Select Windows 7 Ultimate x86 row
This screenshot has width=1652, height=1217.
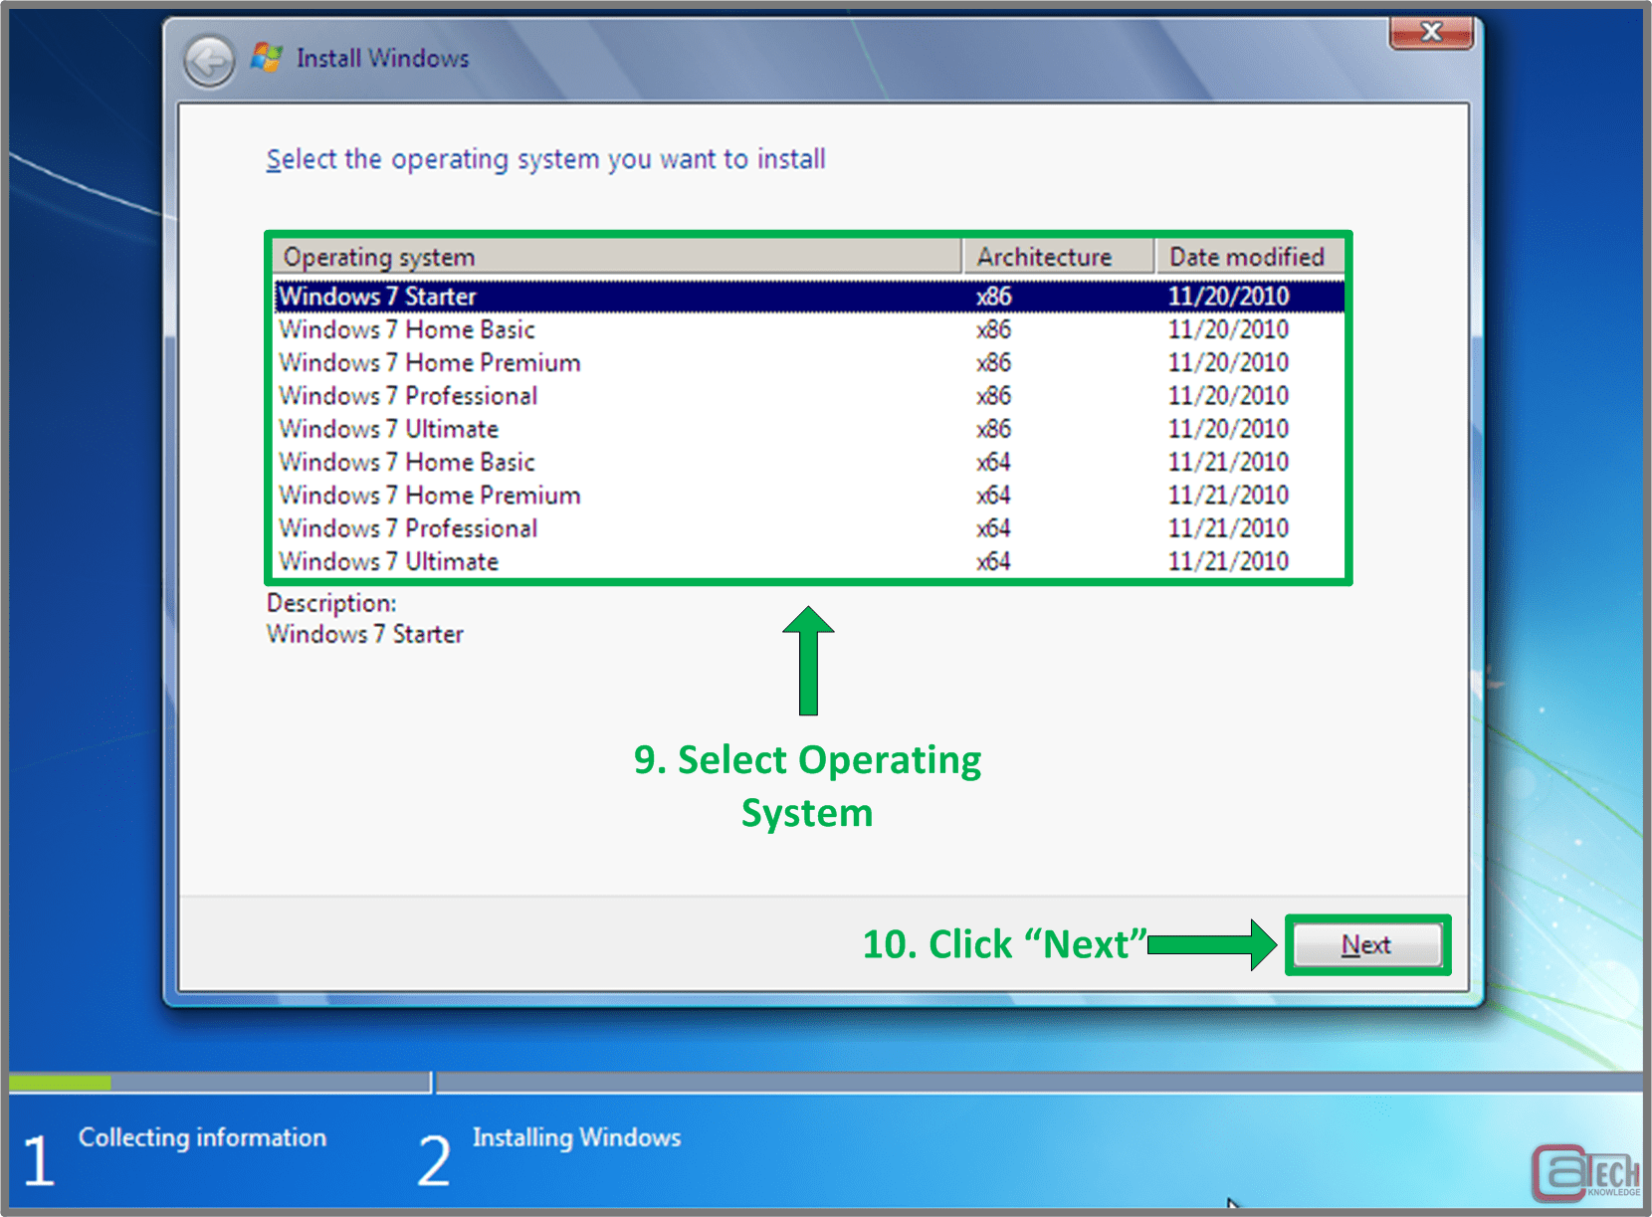tap(809, 429)
